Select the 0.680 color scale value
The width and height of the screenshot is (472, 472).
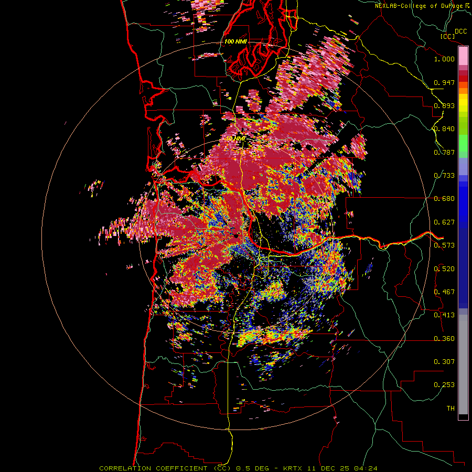pyautogui.click(x=444, y=199)
